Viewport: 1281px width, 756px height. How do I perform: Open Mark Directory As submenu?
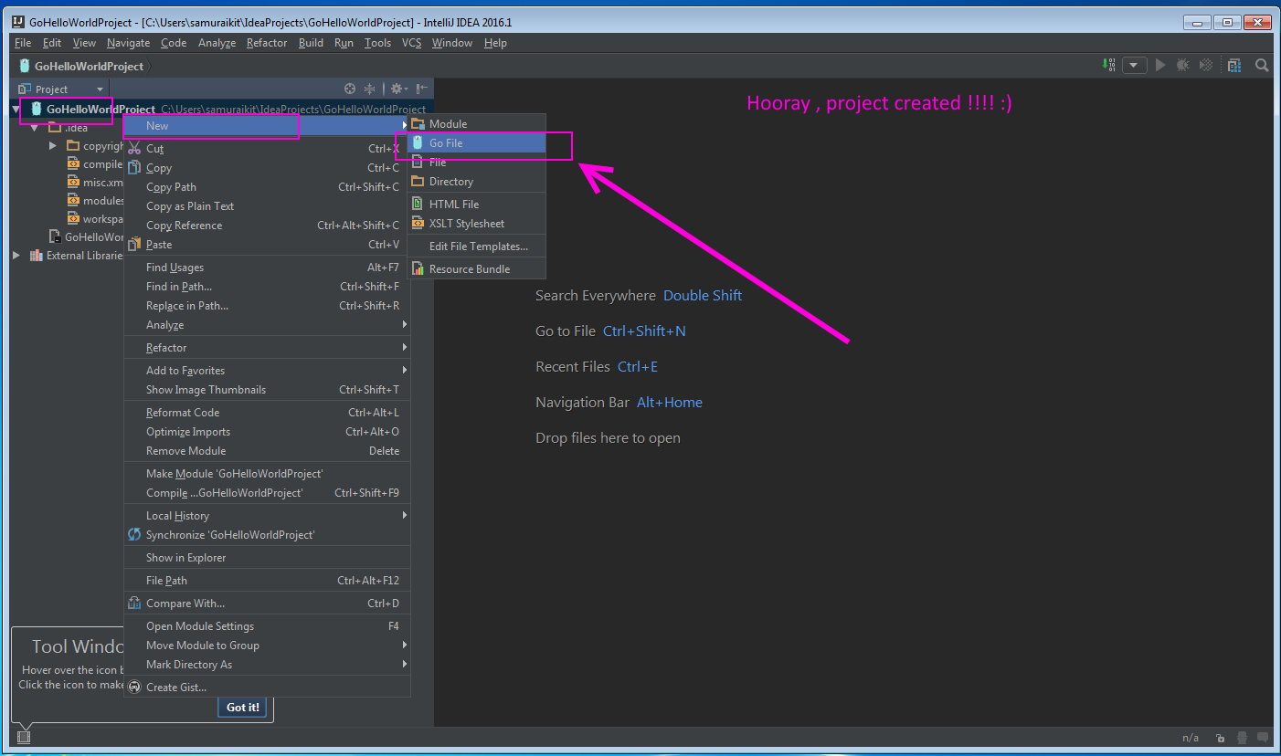(267, 665)
